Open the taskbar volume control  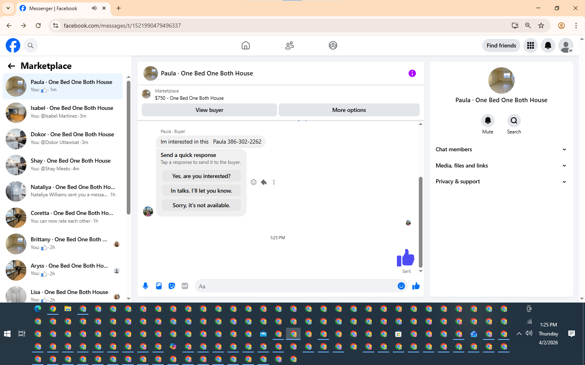click(x=529, y=333)
